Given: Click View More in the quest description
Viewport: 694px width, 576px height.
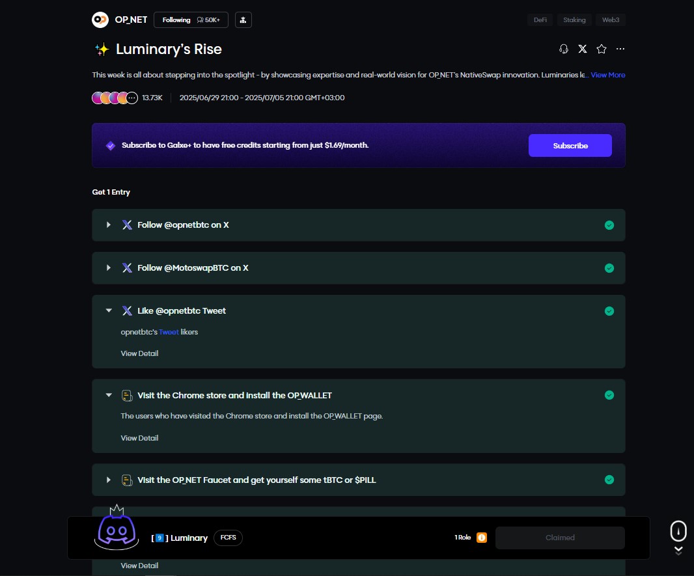Looking at the screenshot, I should tap(607, 75).
